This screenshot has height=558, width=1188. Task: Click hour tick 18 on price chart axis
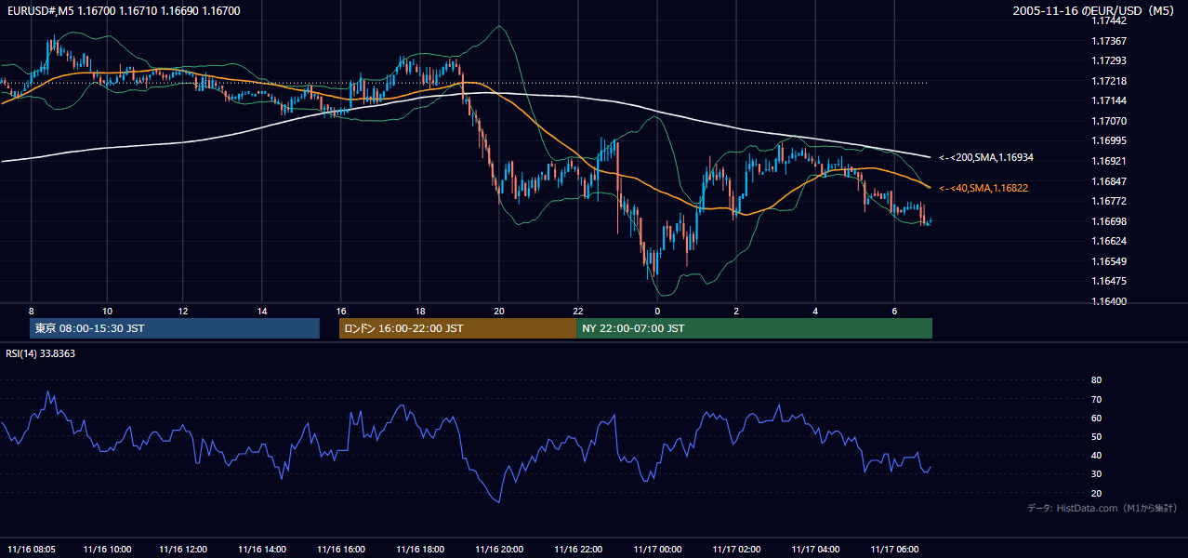pyautogui.click(x=420, y=311)
